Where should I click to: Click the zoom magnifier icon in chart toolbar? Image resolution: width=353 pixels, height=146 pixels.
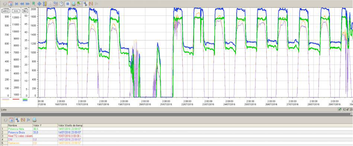(34, 4)
